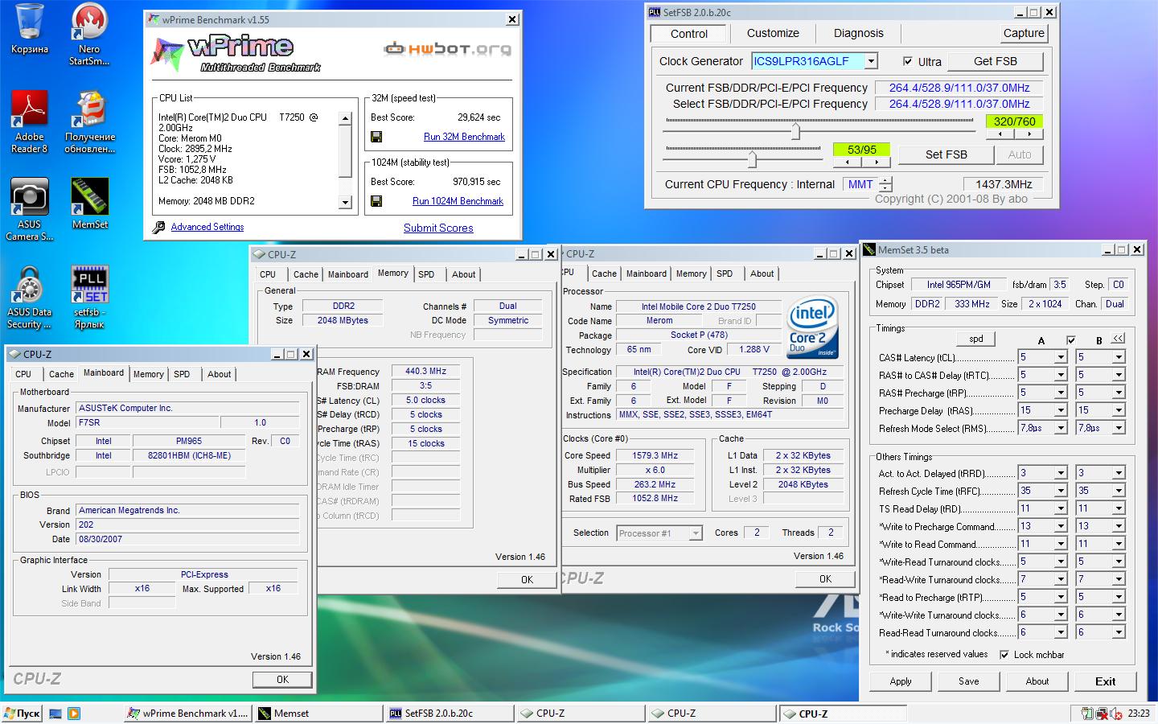1158x724 pixels.
Task: Open the Recycle Bin (Корзина) desktop icon
Action: coord(30,31)
